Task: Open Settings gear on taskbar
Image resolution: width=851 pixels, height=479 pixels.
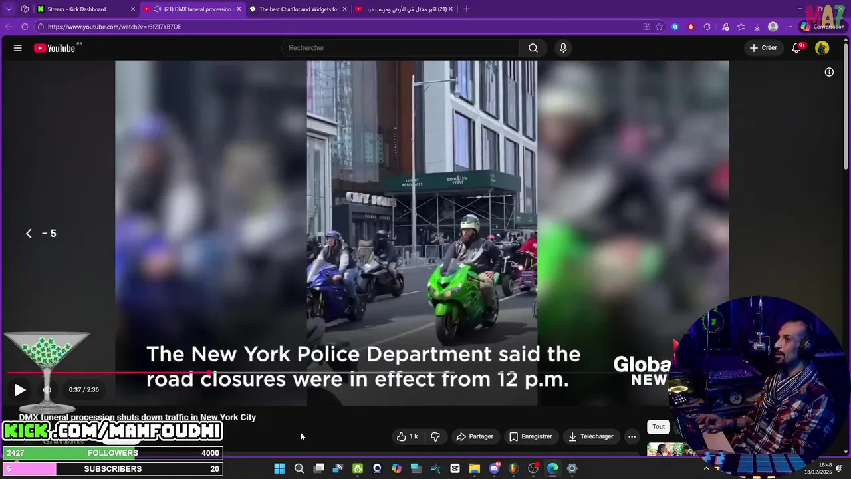Action: 572,468
